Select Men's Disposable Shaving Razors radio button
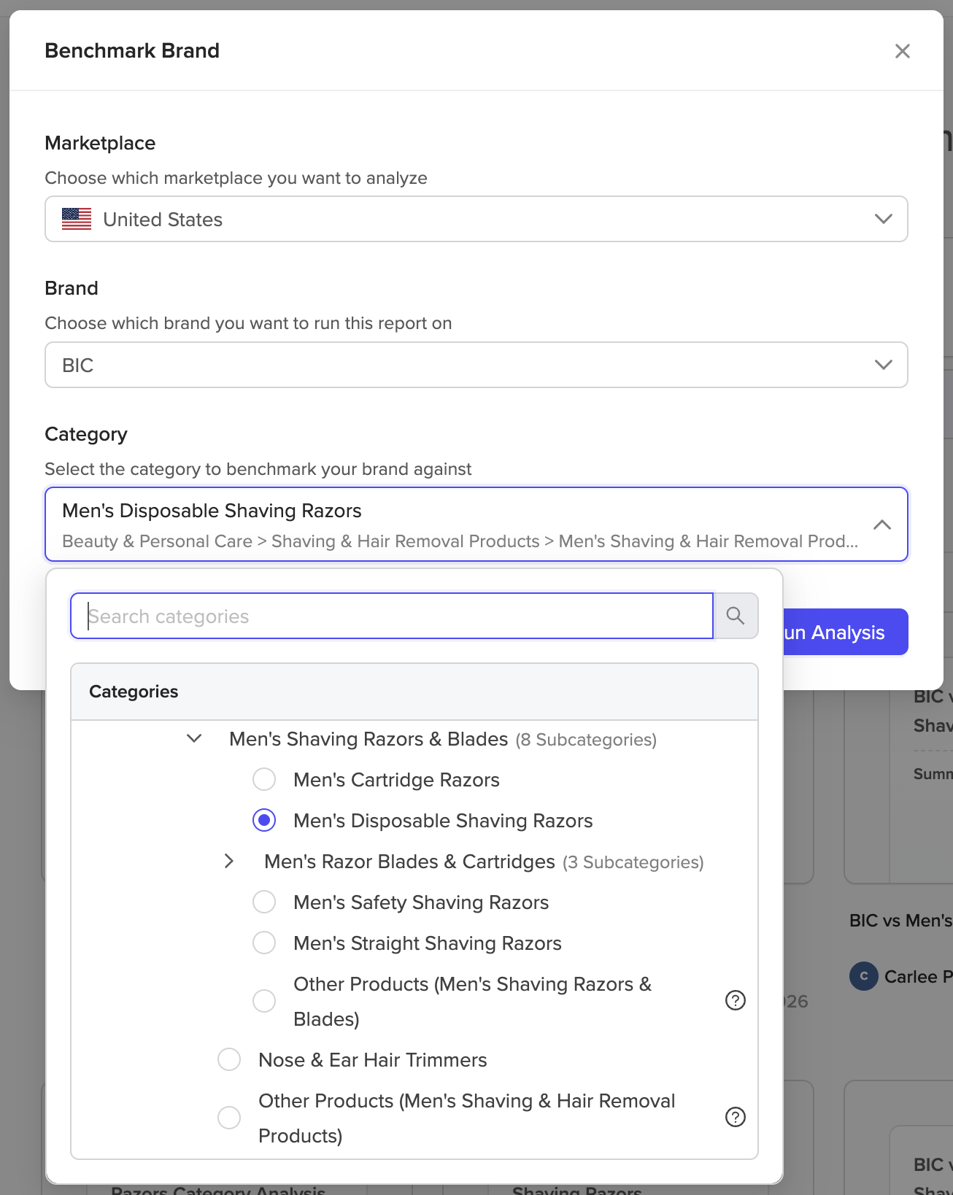This screenshot has height=1195, width=953. click(x=264, y=820)
